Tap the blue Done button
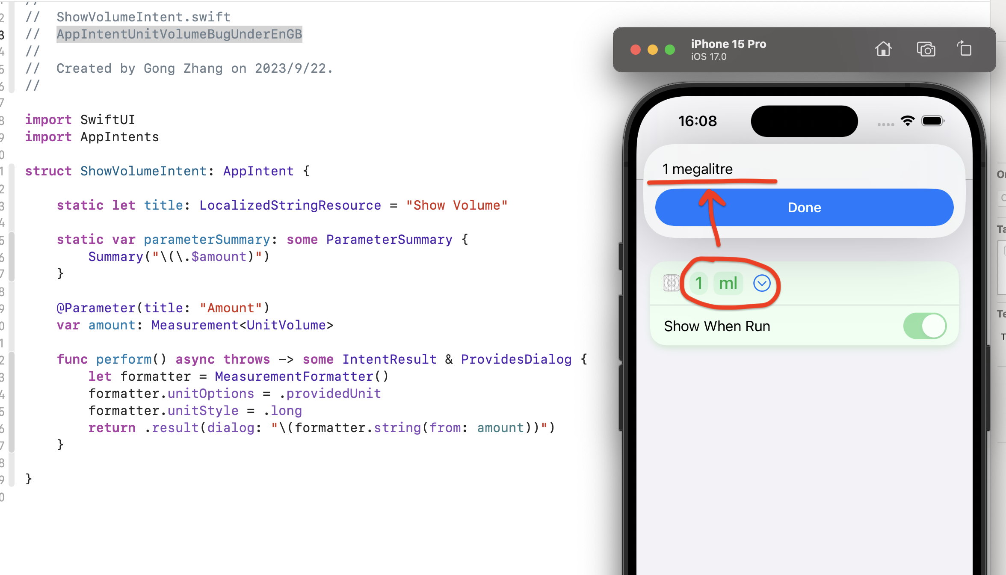This screenshot has width=1006, height=575. [x=804, y=207]
